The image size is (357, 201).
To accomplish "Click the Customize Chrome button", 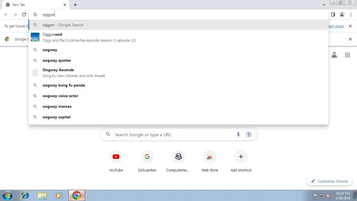I will pyautogui.click(x=330, y=181).
